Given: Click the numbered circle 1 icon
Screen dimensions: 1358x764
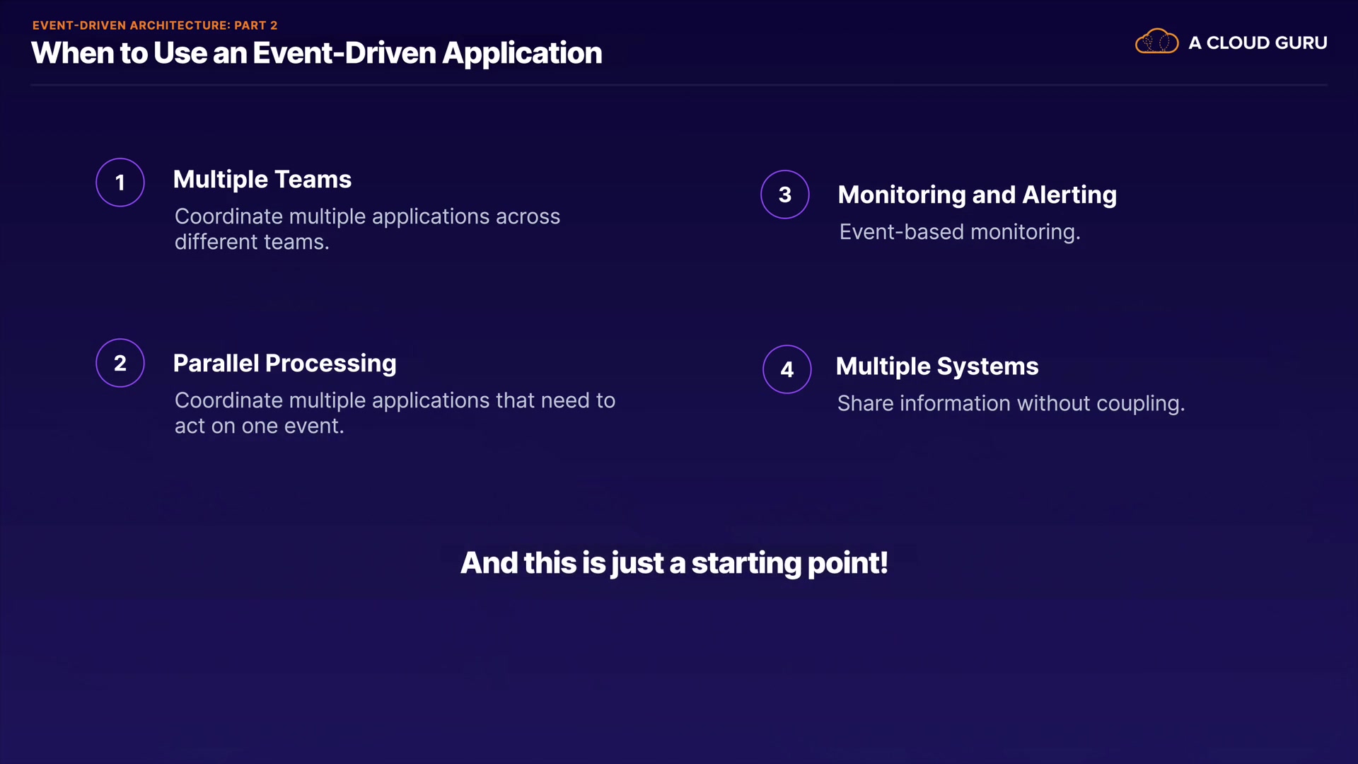Looking at the screenshot, I should pos(120,183).
